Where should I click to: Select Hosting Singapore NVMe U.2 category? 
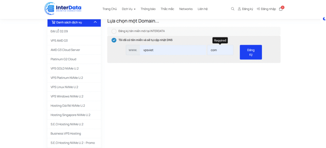pos(70,115)
